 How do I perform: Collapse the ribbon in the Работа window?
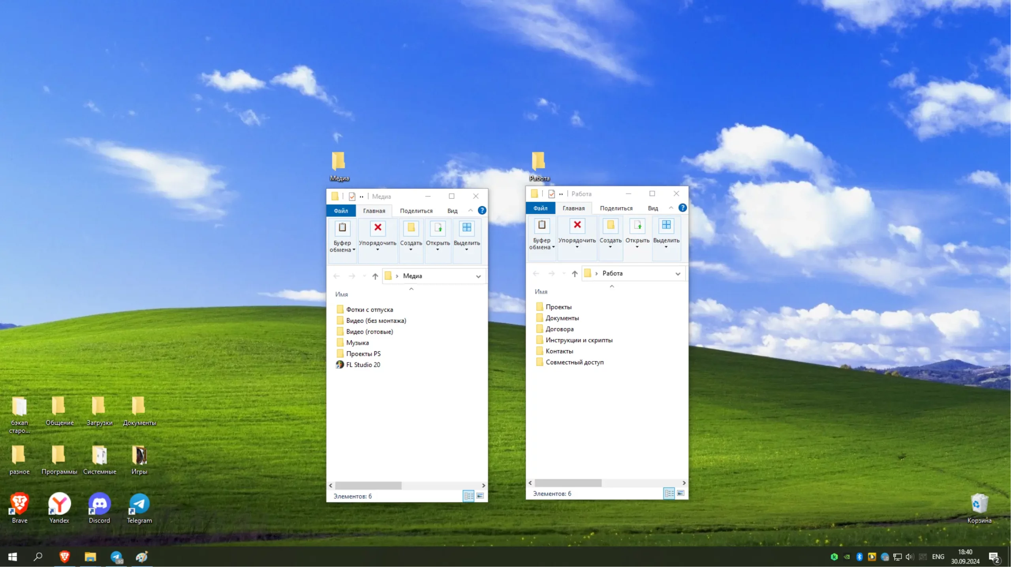(x=671, y=208)
